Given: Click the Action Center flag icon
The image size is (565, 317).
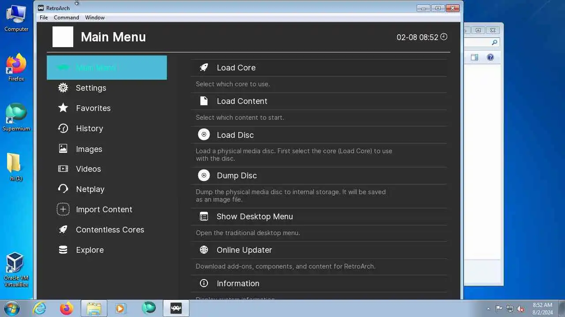Looking at the screenshot, I should (x=499, y=309).
